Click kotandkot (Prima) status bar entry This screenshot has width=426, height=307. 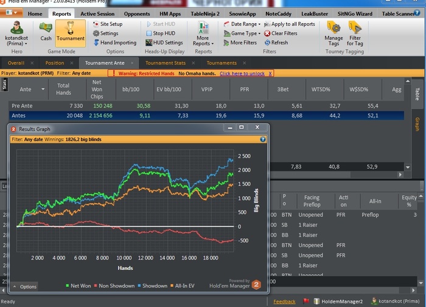[396, 301]
